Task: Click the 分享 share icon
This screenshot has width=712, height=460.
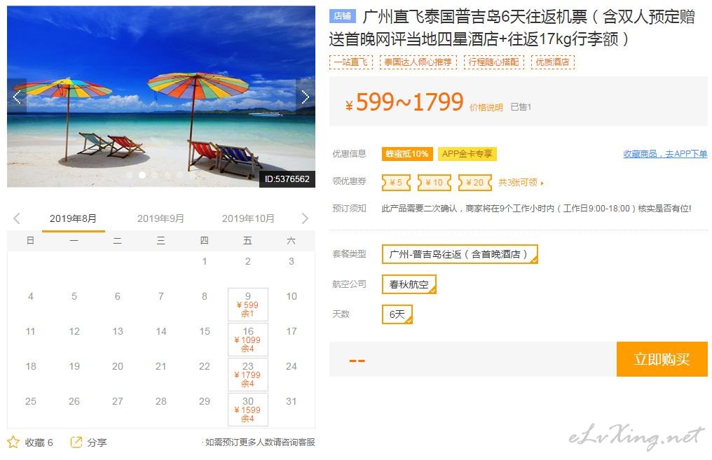Action: (x=76, y=442)
